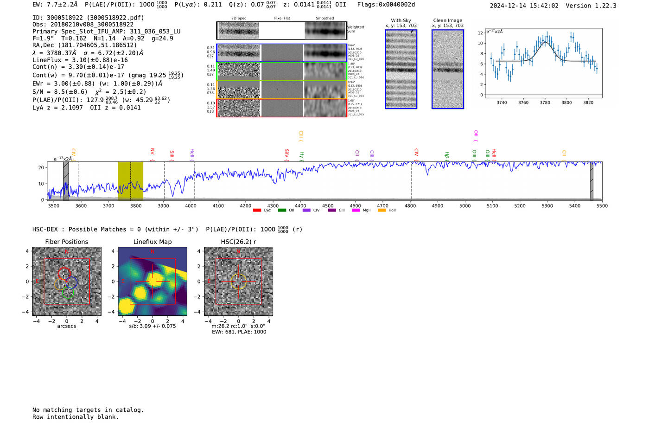Viewport: 649px width, 442px height.
Task: Click the orange HeII legend swatch
Action: pyautogui.click(x=382, y=211)
